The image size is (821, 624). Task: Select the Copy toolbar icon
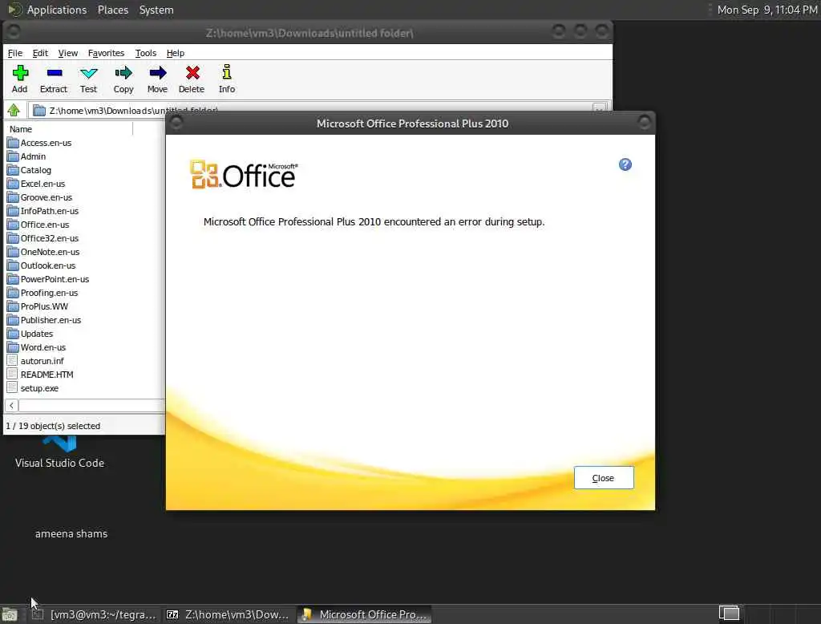click(123, 79)
